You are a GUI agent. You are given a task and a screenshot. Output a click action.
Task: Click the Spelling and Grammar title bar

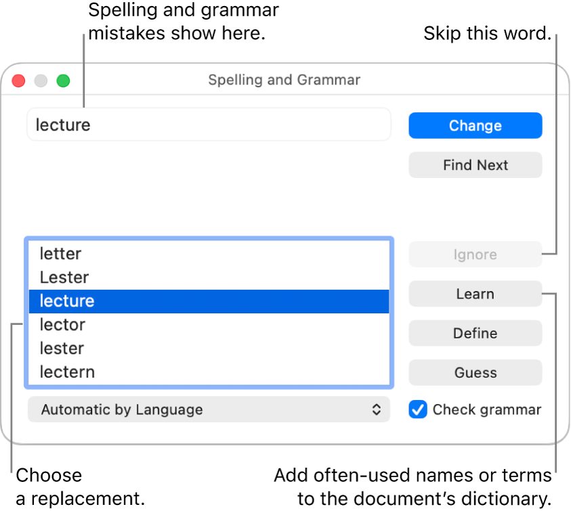coord(284,80)
